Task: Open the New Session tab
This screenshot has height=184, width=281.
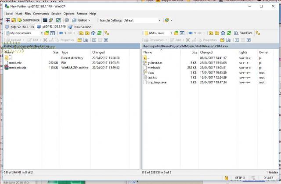Action: pos(80,27)
